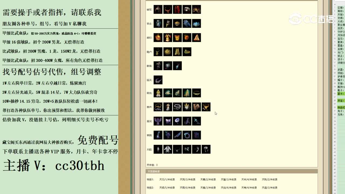
Task: Click the 天牢/4/未收录 entry
Action: (x=249, y=179)
